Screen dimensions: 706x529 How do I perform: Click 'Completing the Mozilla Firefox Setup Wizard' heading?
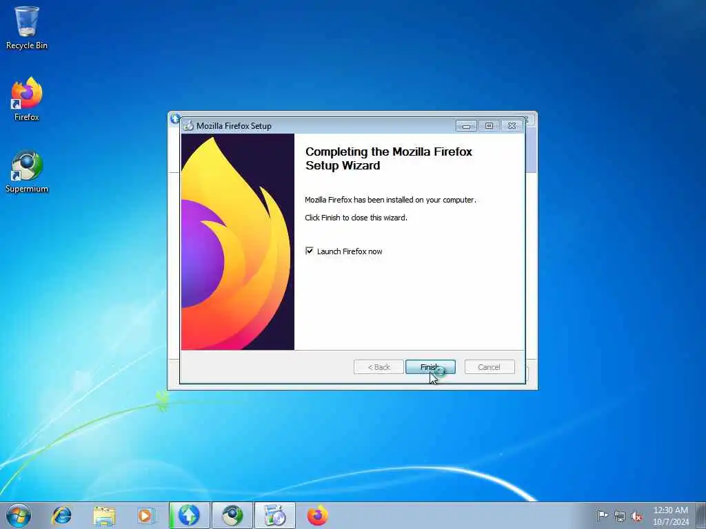coord(389,158)
